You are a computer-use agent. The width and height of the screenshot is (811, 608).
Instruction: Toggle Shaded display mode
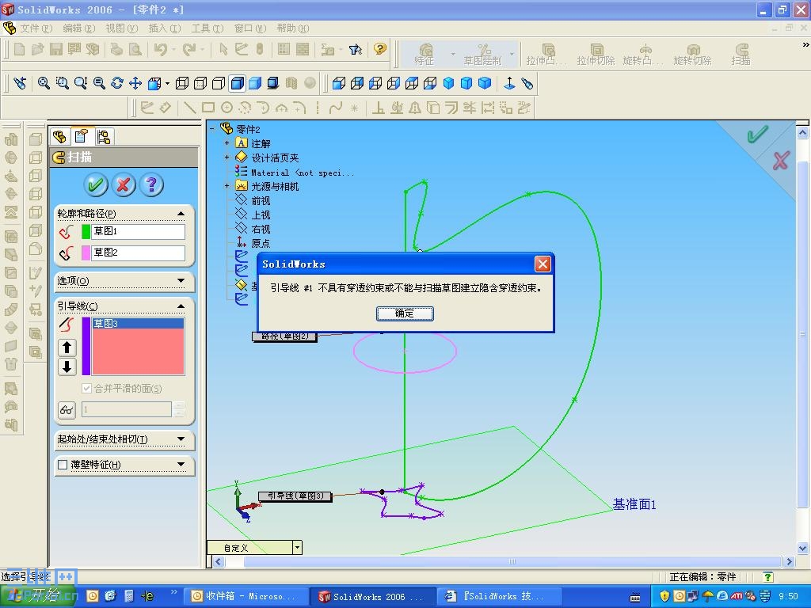pos(256,83)
